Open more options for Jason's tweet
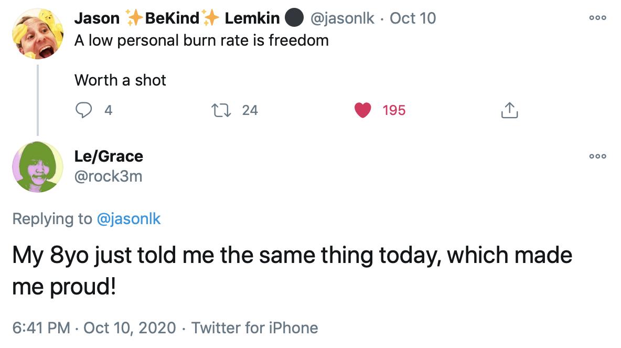 597,18
